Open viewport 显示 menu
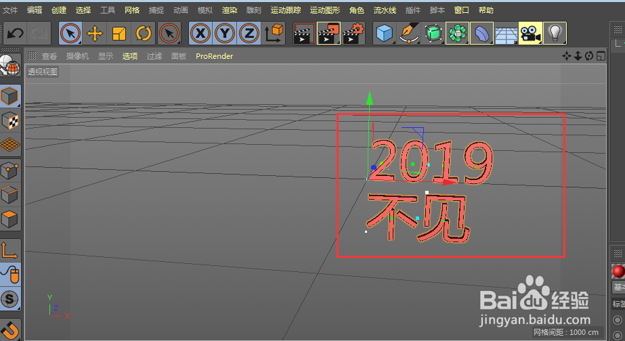The image size is (625, 341). [106, 56]
